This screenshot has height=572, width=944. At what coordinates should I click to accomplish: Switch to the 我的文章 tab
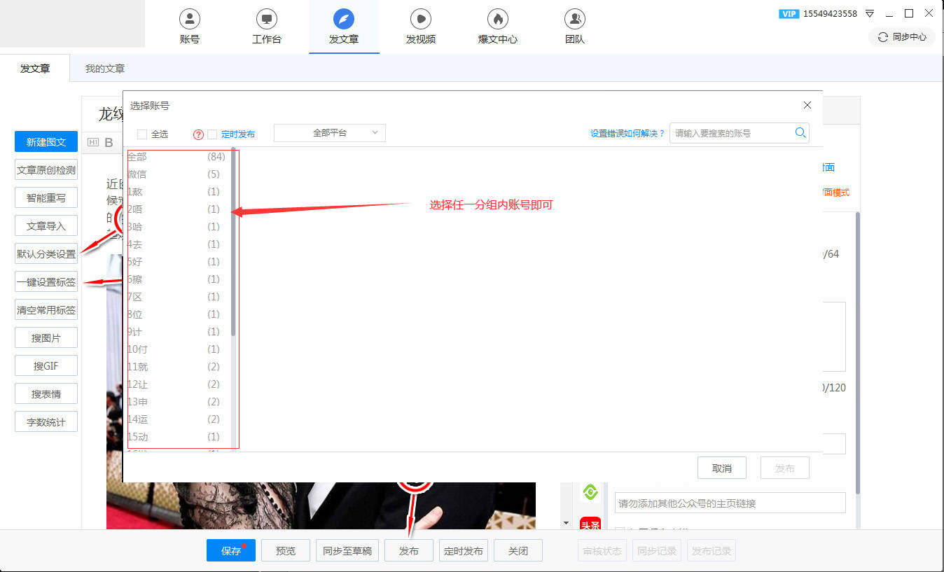pos(105,69)
